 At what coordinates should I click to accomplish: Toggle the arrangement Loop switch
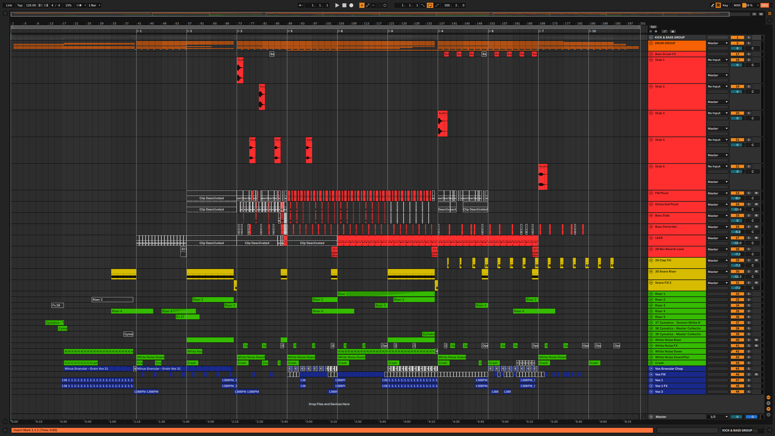tap(430, 5)
